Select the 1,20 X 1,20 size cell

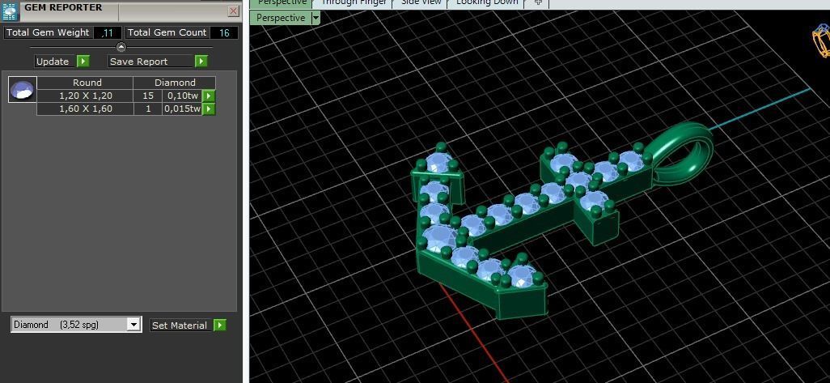86,96
